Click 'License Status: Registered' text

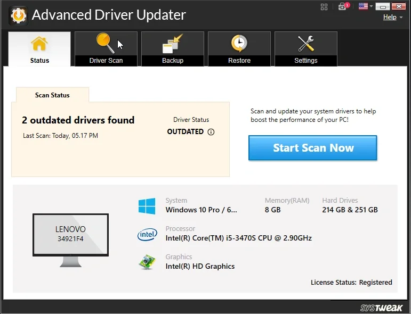351,283
